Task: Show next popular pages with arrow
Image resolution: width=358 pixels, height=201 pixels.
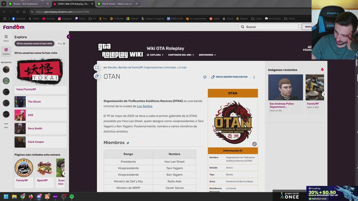Action: tap(64, 174)
